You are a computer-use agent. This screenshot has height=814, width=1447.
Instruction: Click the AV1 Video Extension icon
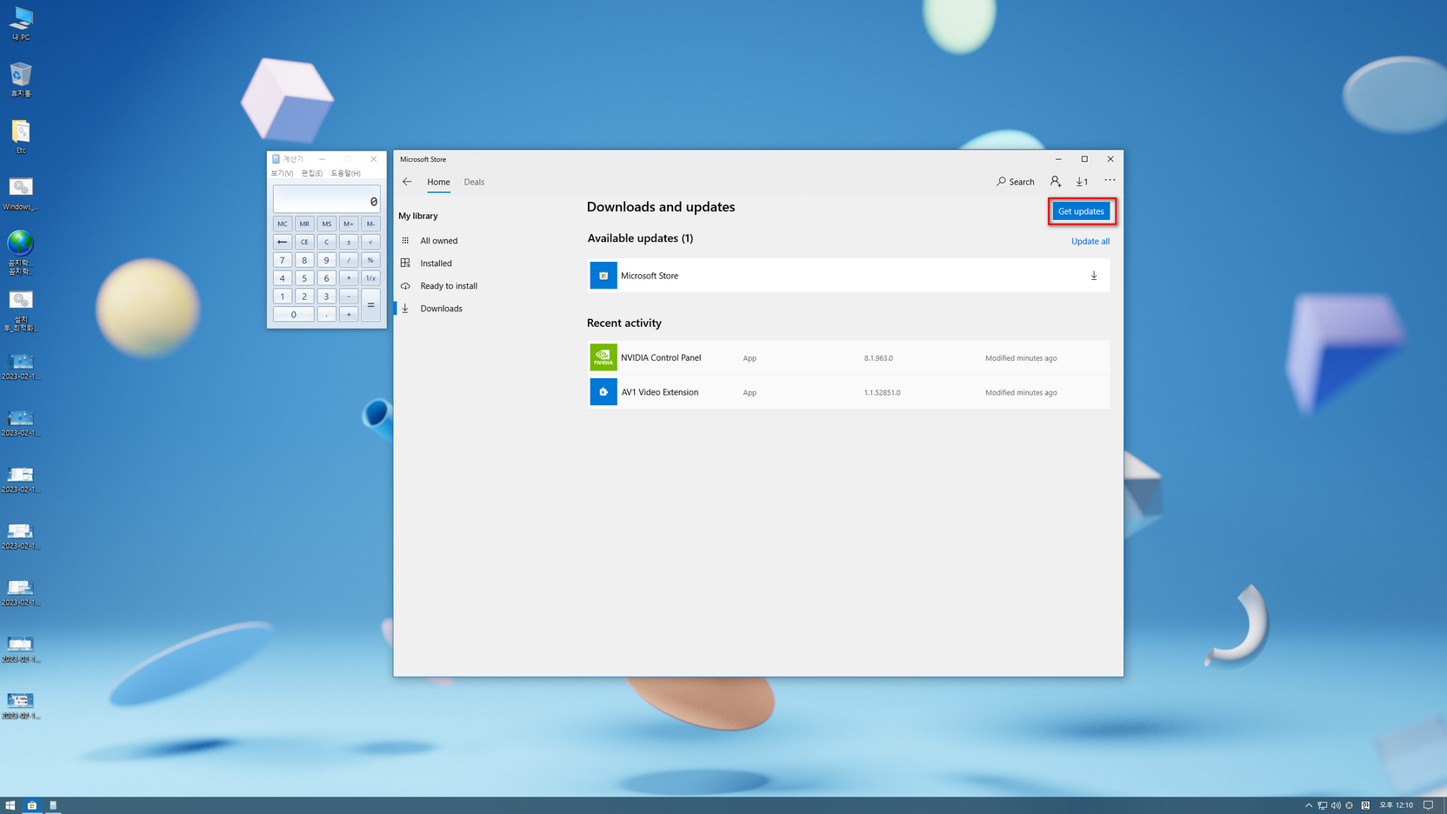603,392
